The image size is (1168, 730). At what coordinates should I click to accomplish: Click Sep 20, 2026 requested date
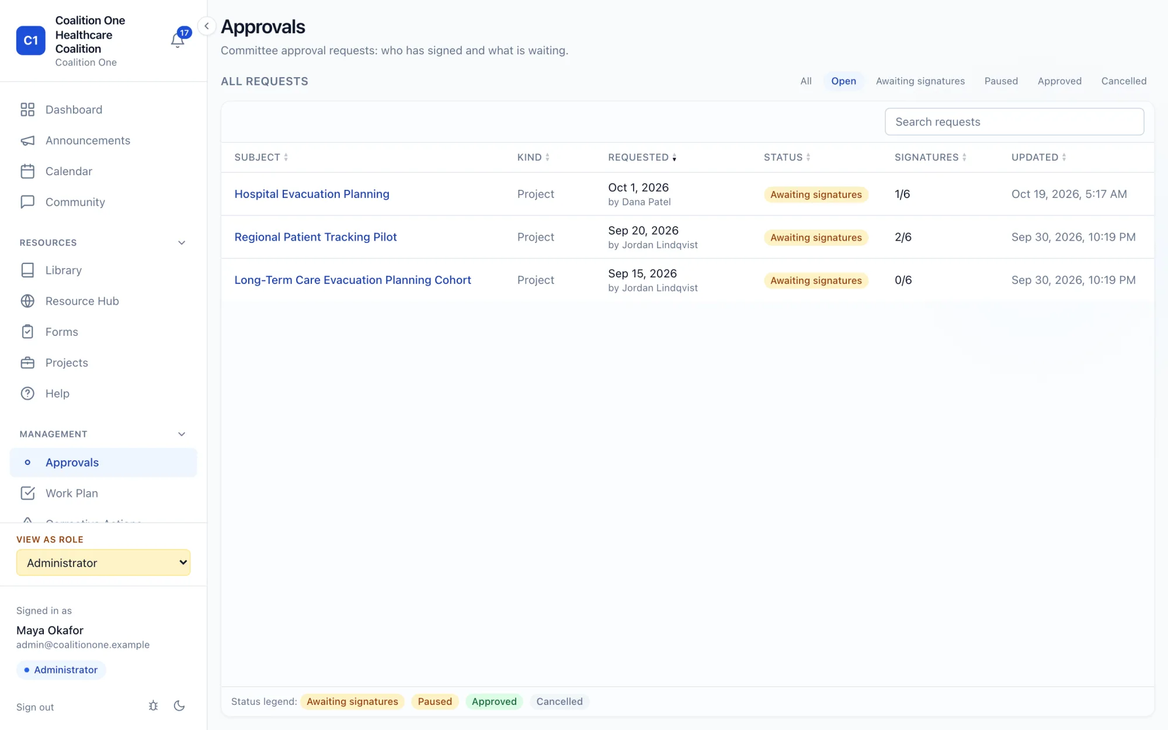643,231
